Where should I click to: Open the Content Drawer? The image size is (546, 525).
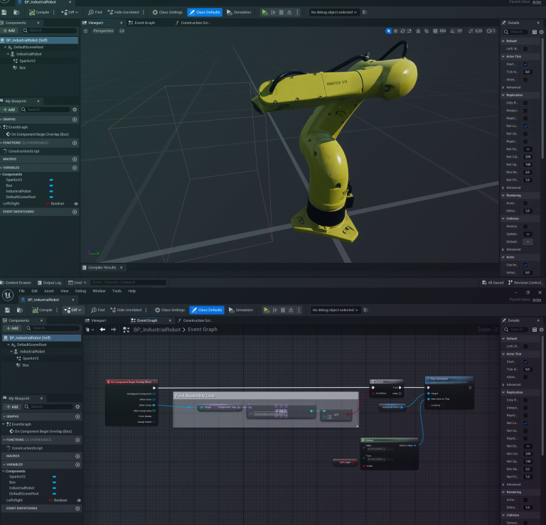[16, 283]
